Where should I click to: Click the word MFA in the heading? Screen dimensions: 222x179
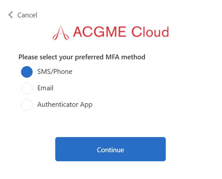112,57
